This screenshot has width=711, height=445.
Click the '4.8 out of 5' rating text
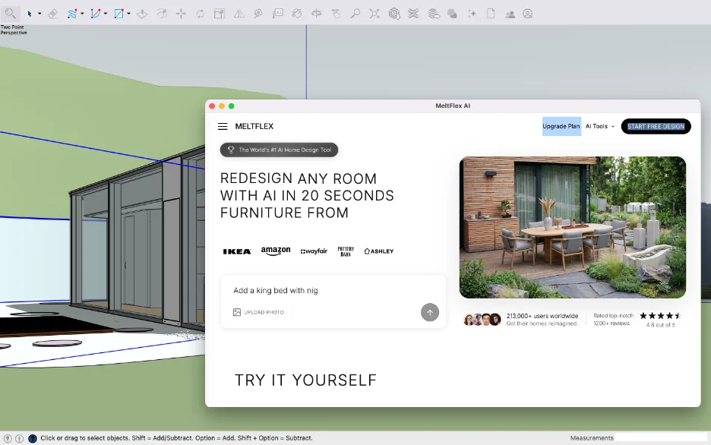[x=661, y=325]
